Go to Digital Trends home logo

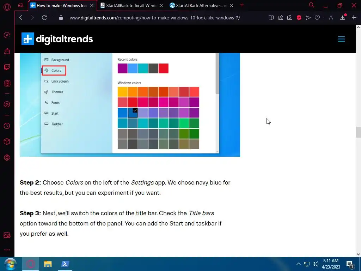coord(57,39)
